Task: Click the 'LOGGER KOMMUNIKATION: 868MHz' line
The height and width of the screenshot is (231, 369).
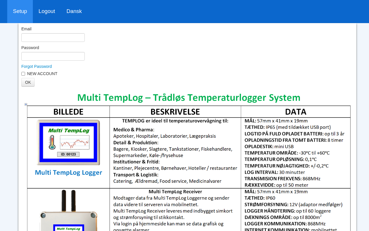Action: pyautogui.click(x=285, y=224)
